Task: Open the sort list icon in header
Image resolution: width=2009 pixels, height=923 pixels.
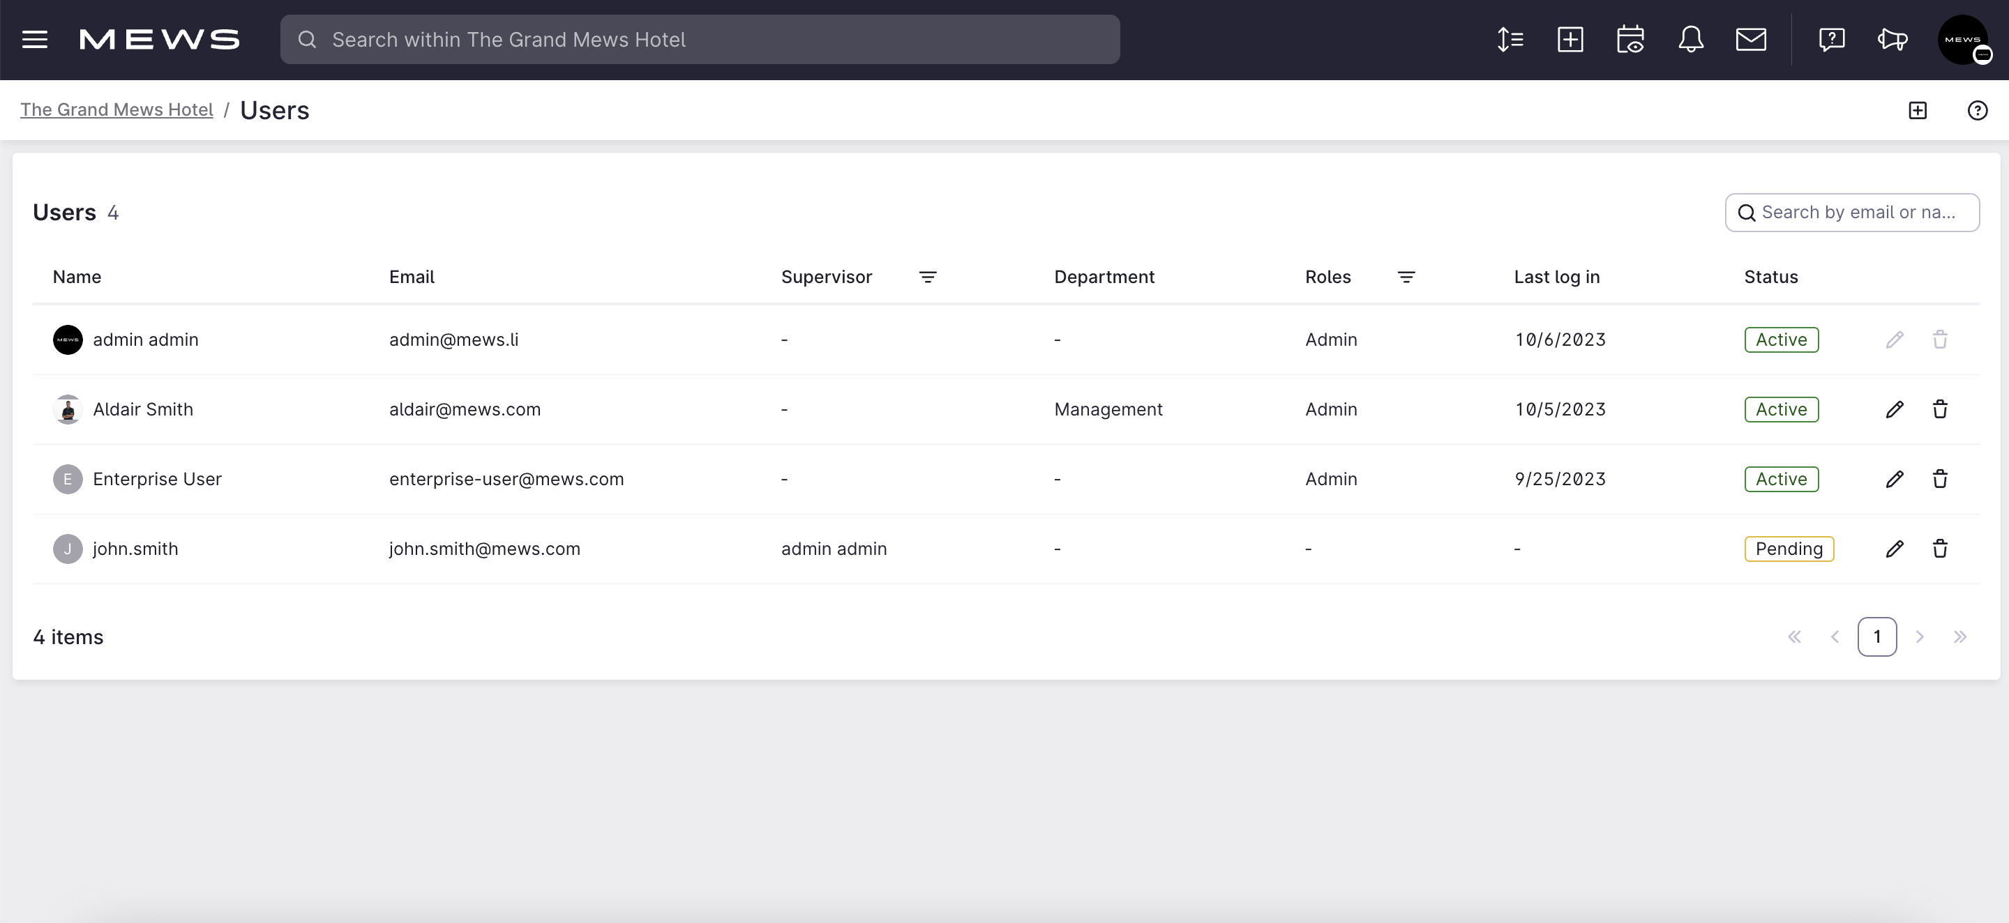Action: (x=1510, y=40)
